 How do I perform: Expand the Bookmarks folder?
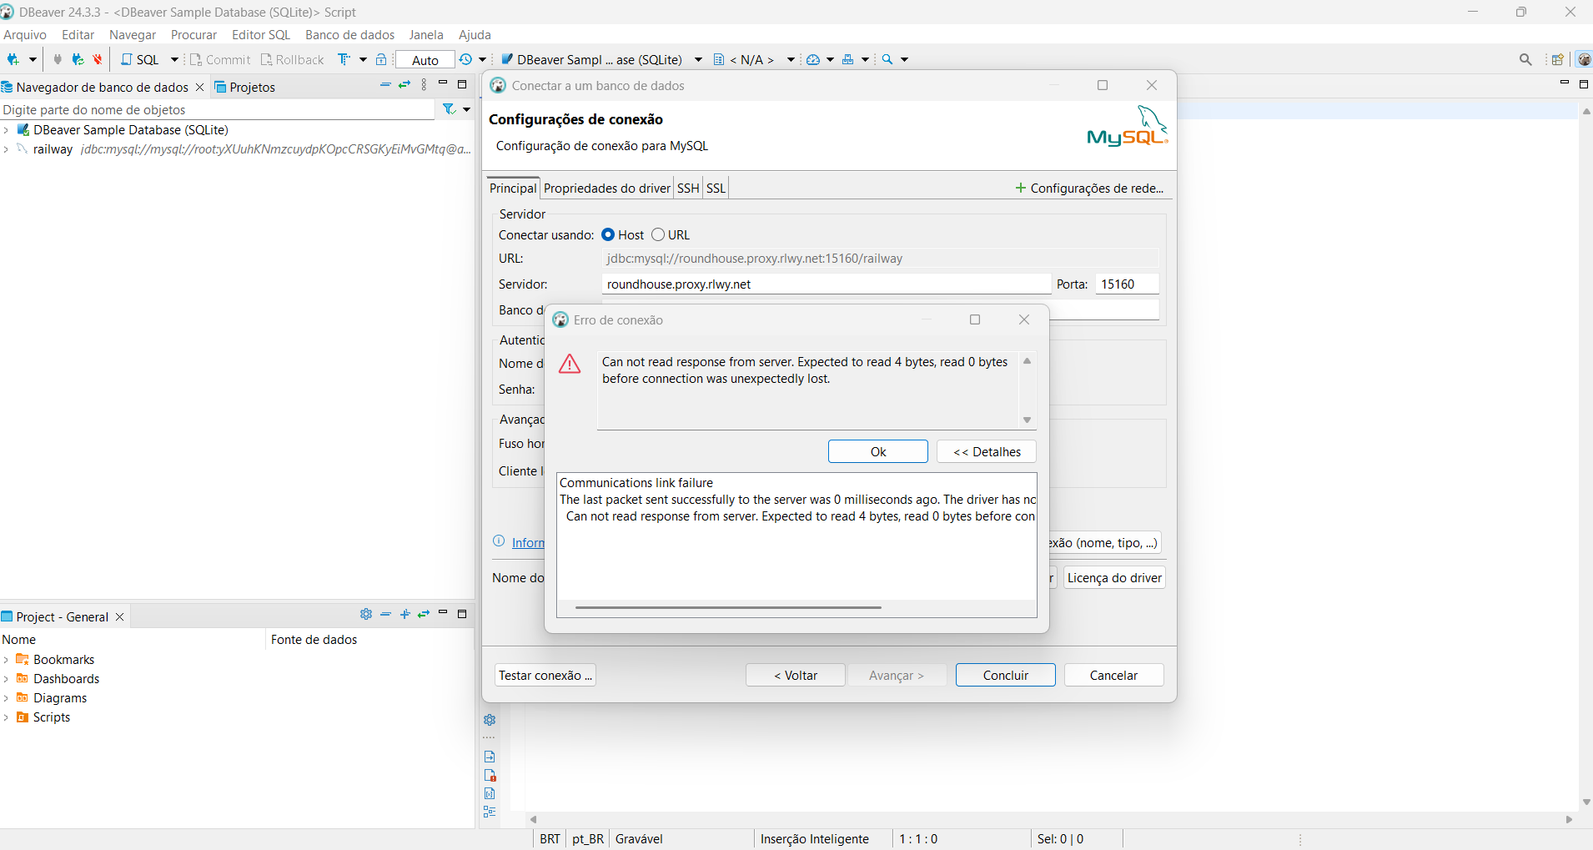(6, 660)
